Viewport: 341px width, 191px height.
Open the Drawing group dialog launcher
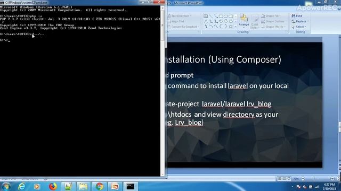287,32
